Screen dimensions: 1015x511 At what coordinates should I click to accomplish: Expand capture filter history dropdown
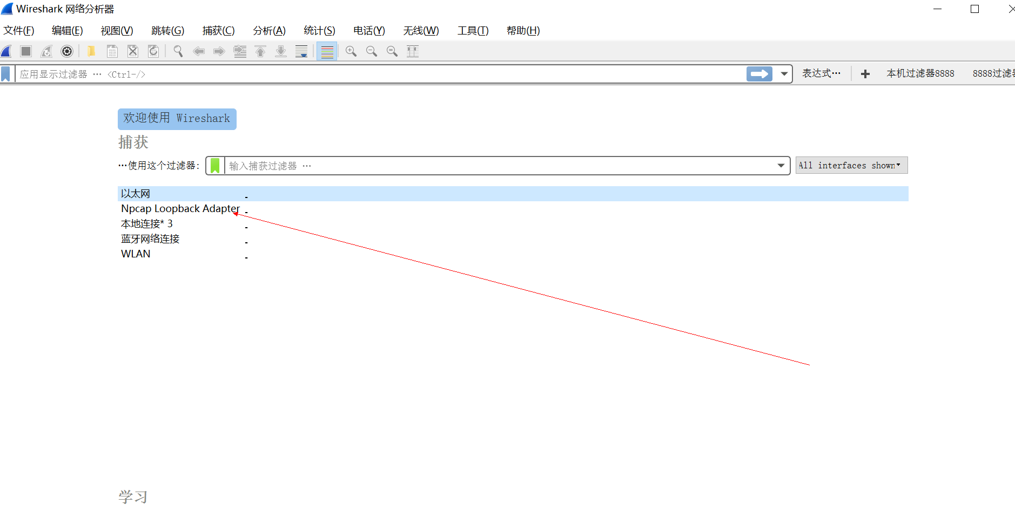click(781, 166)
